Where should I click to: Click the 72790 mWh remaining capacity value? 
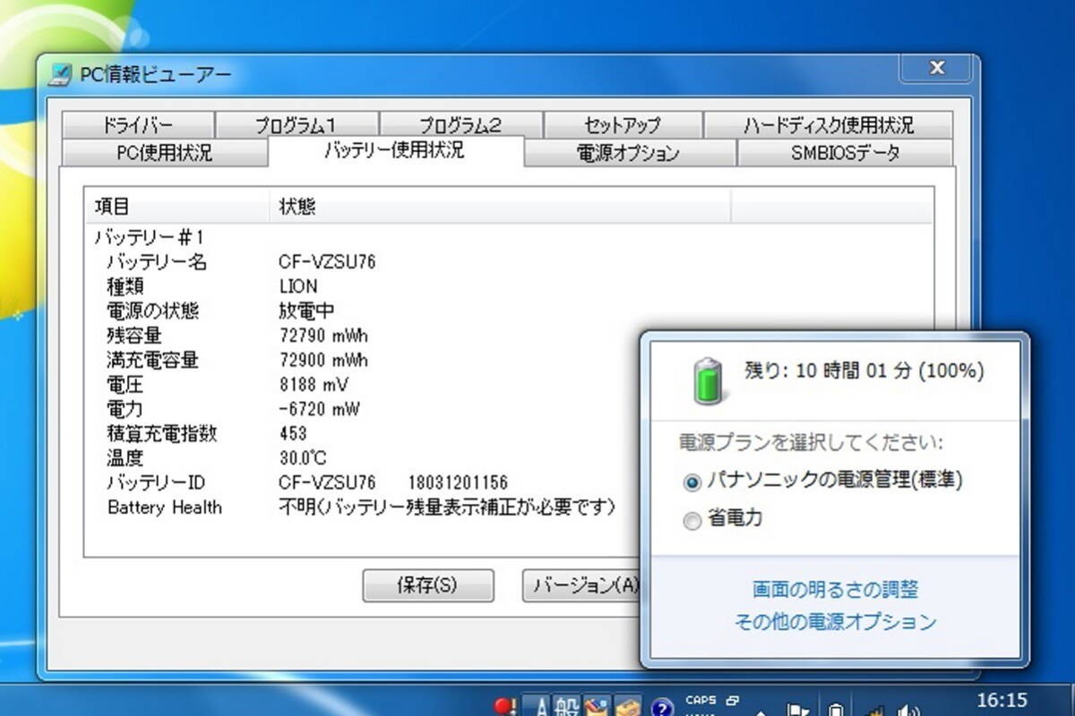point(323,337)
